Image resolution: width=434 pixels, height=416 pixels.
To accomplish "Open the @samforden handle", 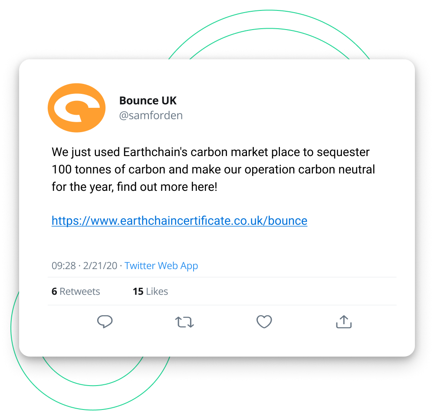I will [x=151, y=115].
